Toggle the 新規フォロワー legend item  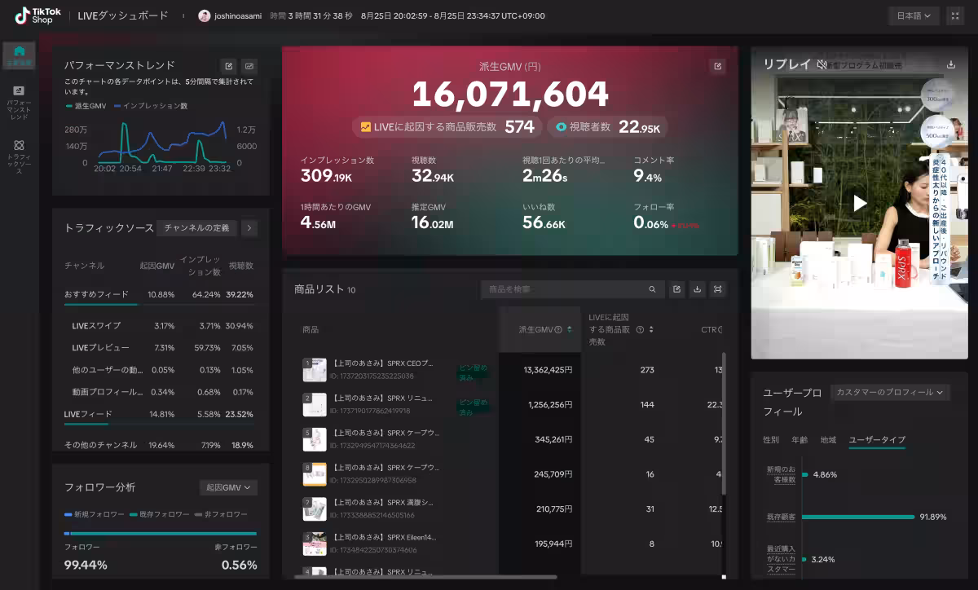95,514
